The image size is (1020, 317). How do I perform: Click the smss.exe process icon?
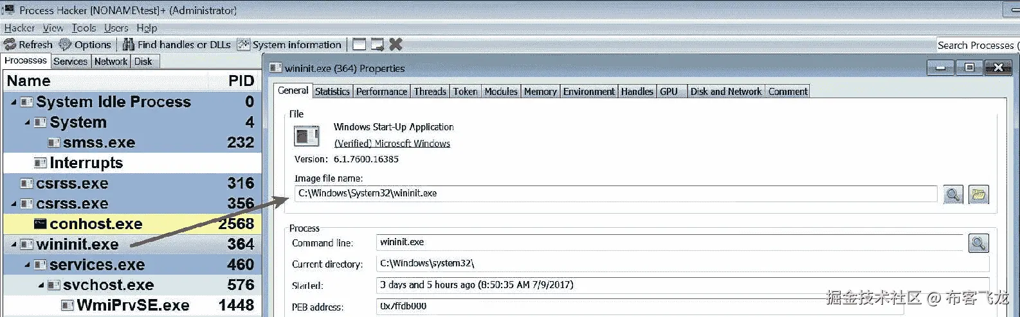[54, 142]
